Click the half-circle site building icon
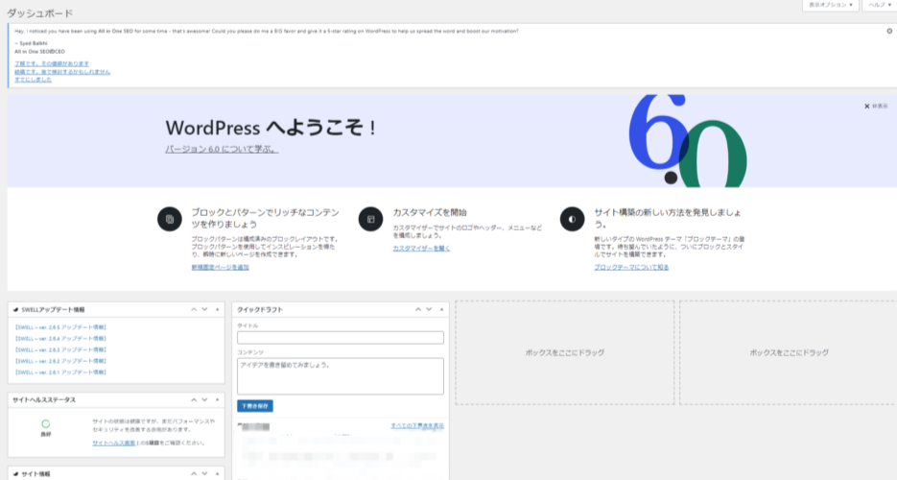 tap(572, 219)
